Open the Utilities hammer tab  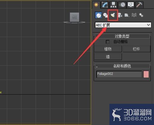point(139,5)
